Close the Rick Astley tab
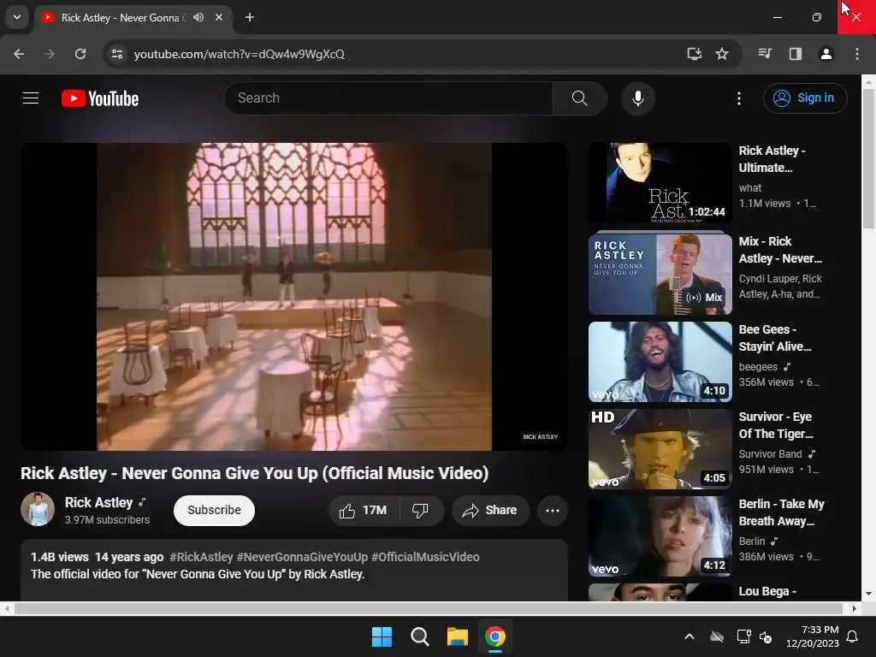 click(x=219, y=17)
